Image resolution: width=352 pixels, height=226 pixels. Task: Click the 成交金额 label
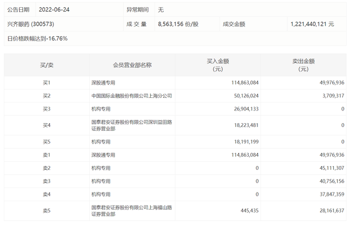click(x=234, y=24)
